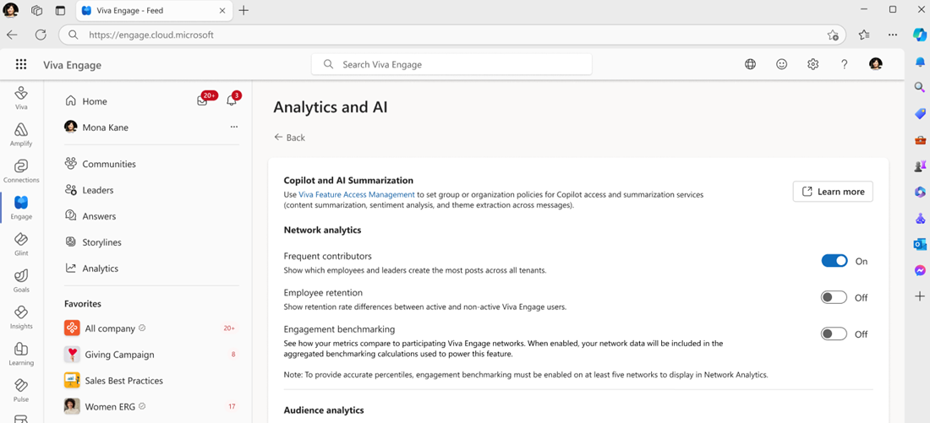Open the profile avatar in Viva Engage header
The image size is (930, 423).
coord(876,64)
